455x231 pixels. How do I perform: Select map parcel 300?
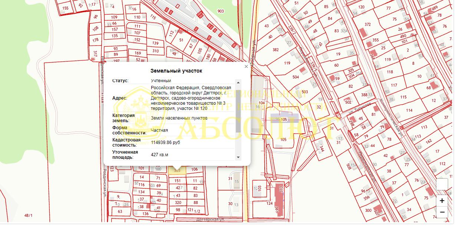pyautogui.click(x=368, y=210)
